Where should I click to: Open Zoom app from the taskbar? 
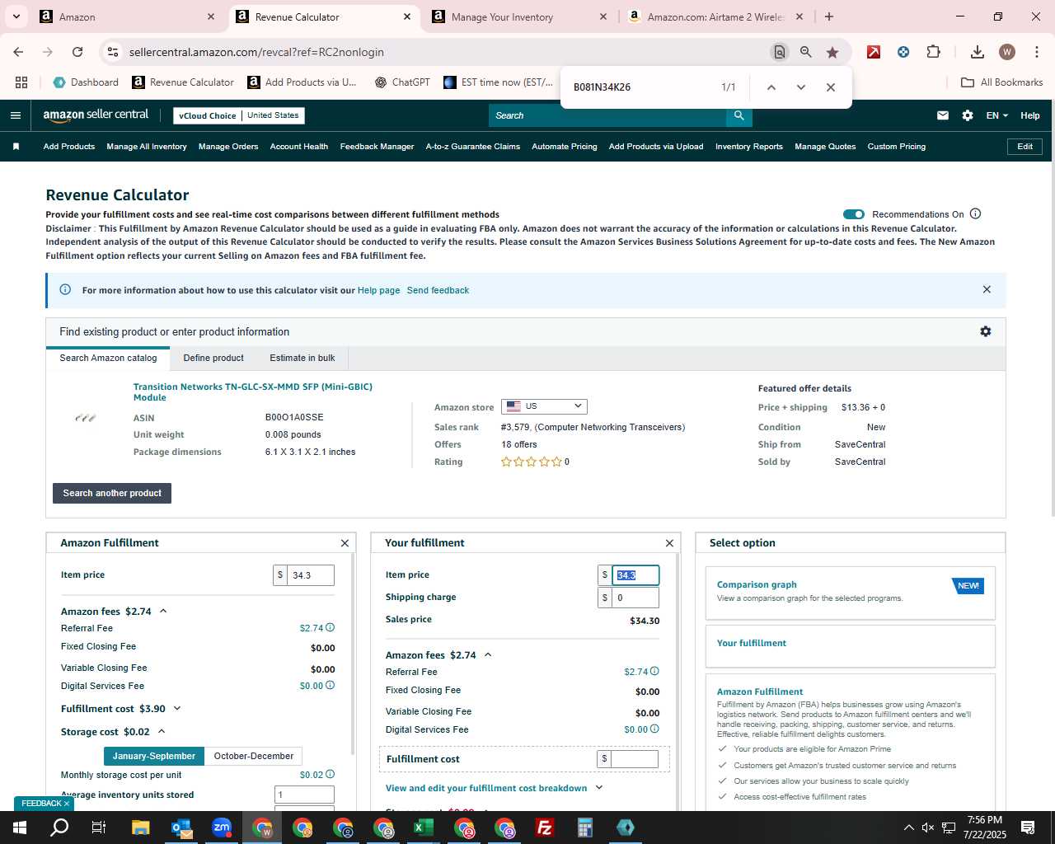pyautogui.click(x=222, y=828)
